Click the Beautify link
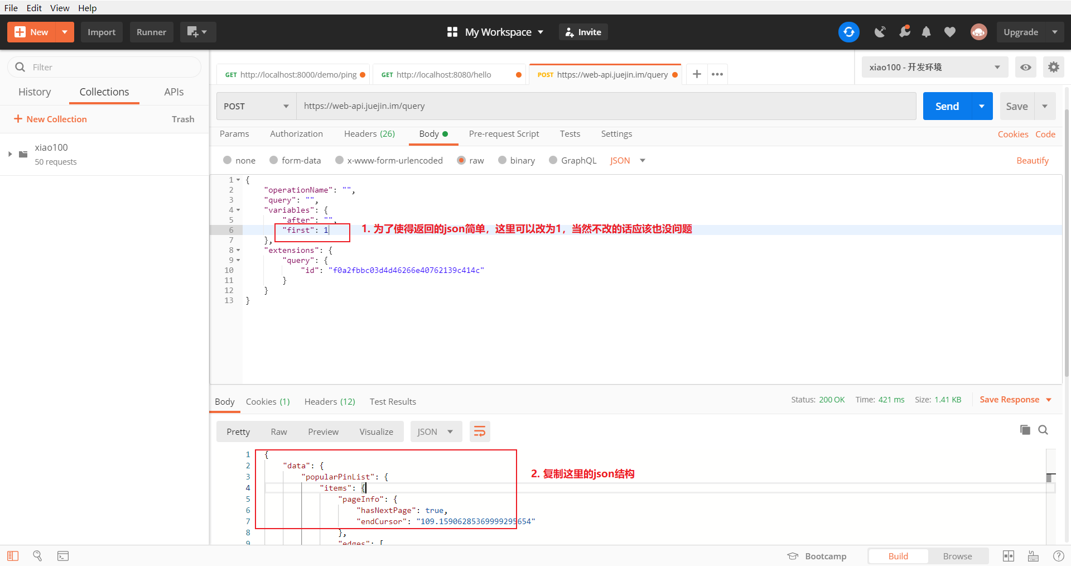 1033,160
